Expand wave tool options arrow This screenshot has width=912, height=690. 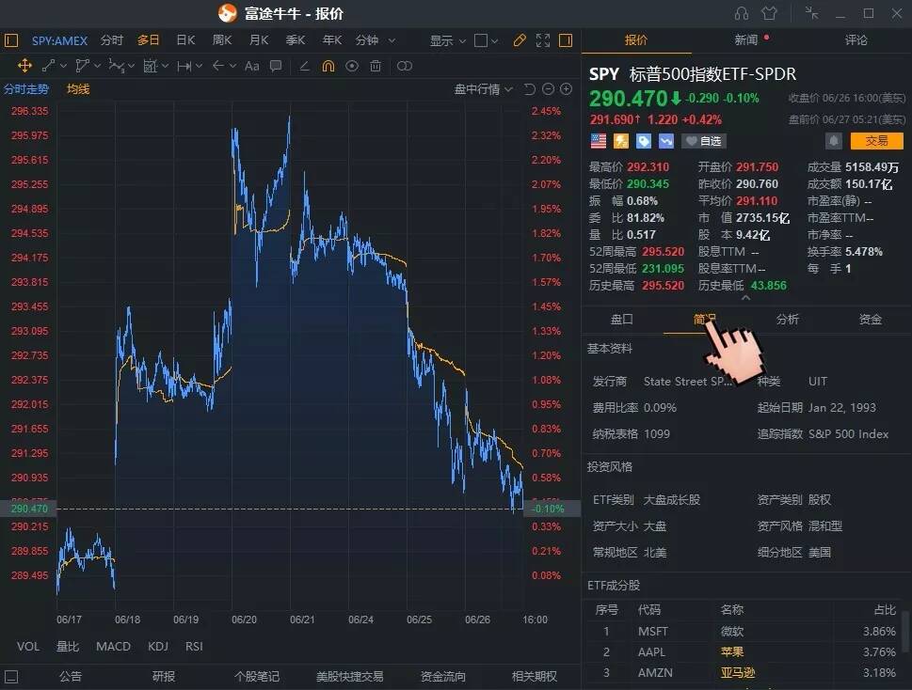tap(131, 66)
